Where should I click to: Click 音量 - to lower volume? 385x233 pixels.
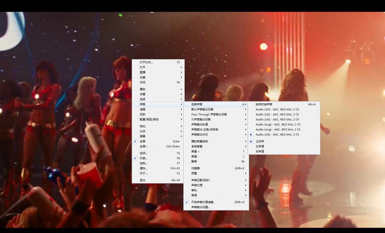click(216, 156)
